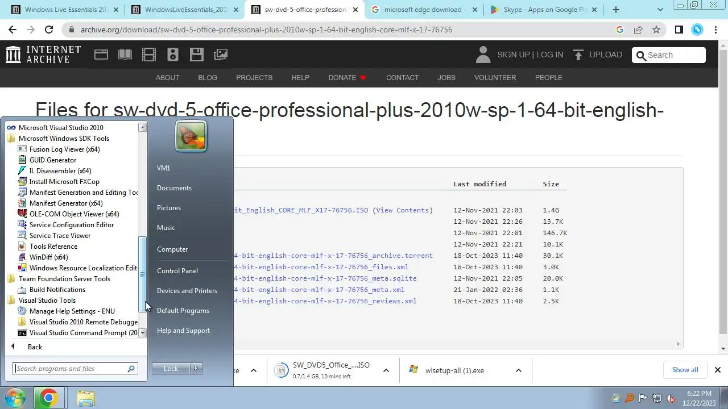Open BLOG in Internet Archive menu
This screenshot has width=728, height=409.
[208, 78]
